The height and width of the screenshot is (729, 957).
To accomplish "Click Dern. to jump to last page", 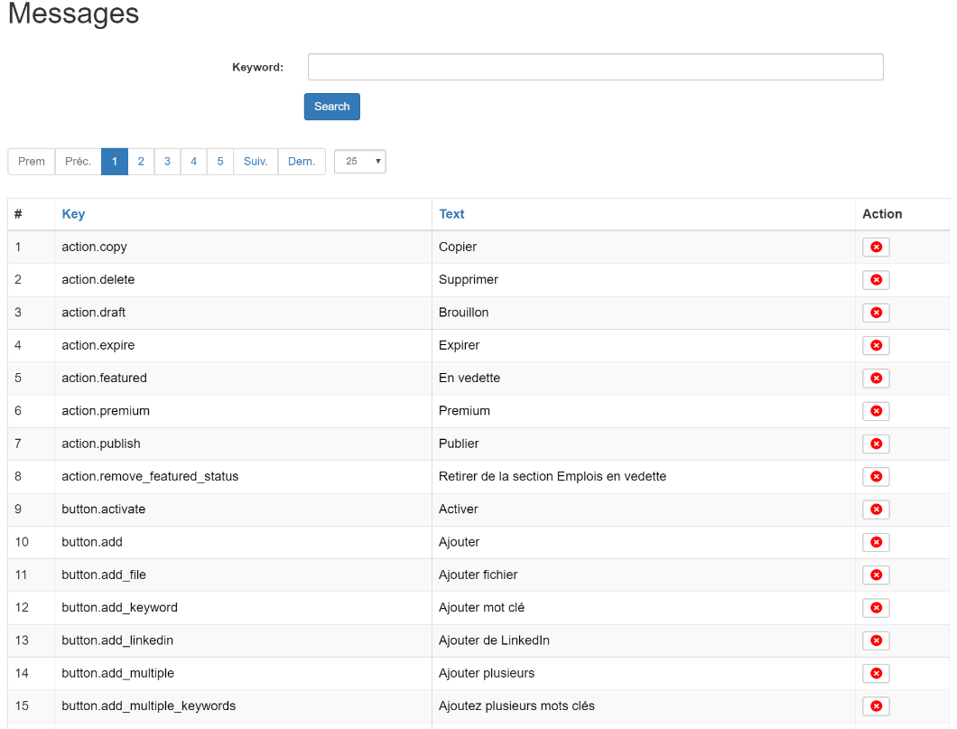I will coord(302,161).
